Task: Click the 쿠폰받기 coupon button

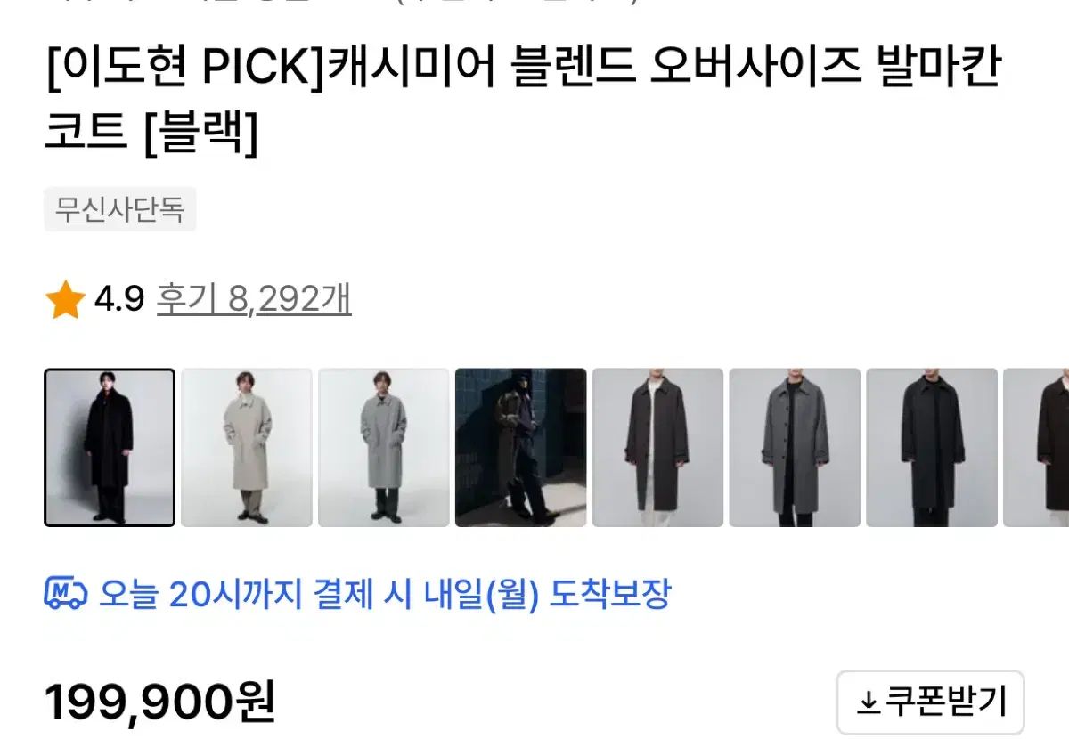Action: coord(931,702)
